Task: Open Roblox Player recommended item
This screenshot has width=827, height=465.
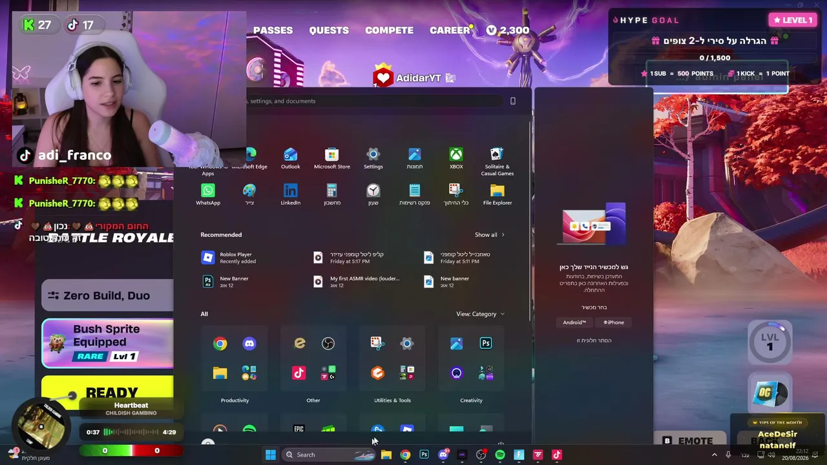Action: (x=229, y=258)
